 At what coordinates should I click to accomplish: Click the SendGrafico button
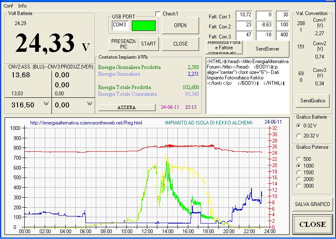pos(312,101)
